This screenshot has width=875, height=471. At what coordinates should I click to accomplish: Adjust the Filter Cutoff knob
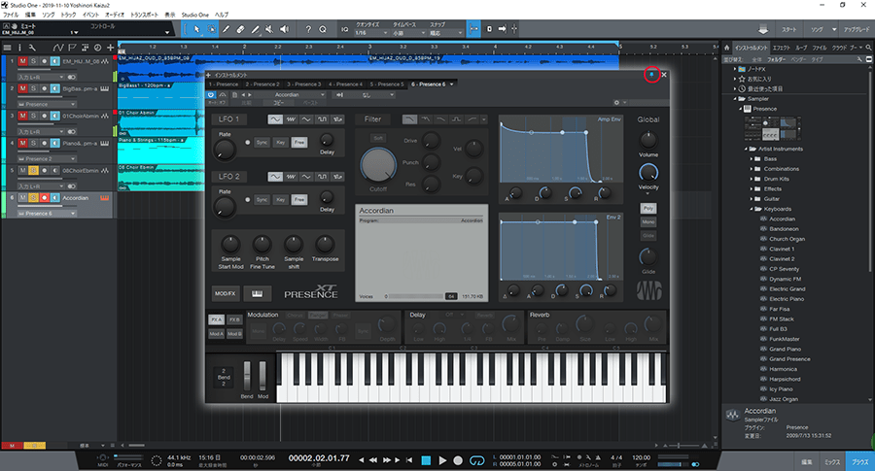[378, 165]
